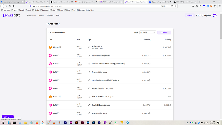Switch to Learn to speak a language tab
This screenshot has width=222, height=125.
tap(12, 2)
